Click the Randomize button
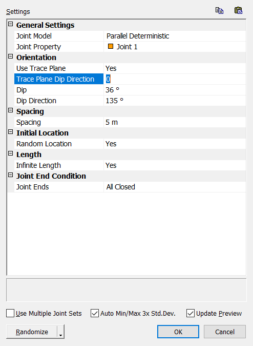The width and height of the screenshot is (253, 346). click(x=32, y=332)
